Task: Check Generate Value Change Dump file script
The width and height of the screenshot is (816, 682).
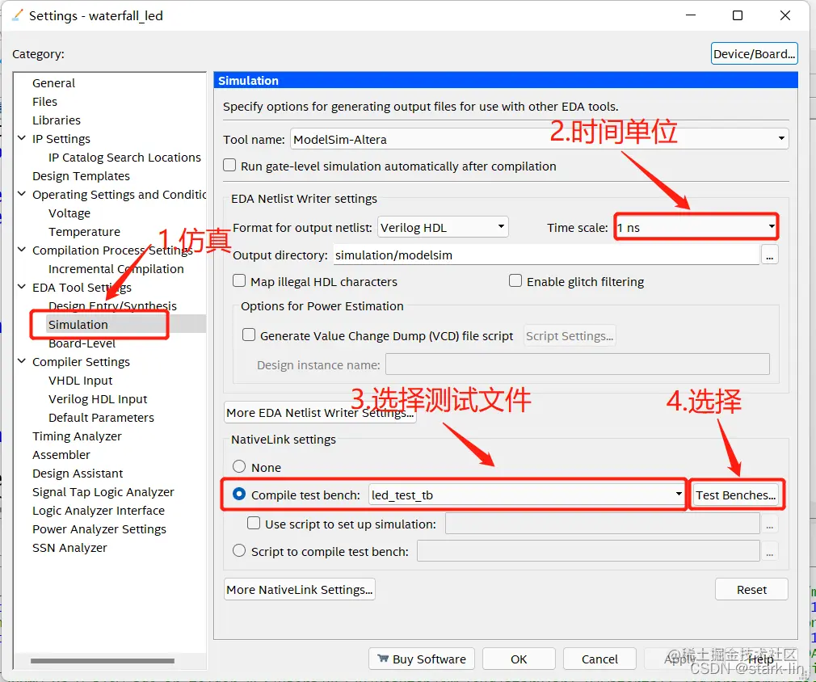Action: point(249,335)
